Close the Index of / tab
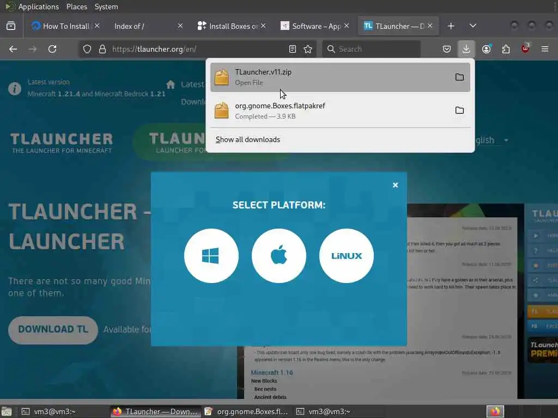 click(180, 26)
